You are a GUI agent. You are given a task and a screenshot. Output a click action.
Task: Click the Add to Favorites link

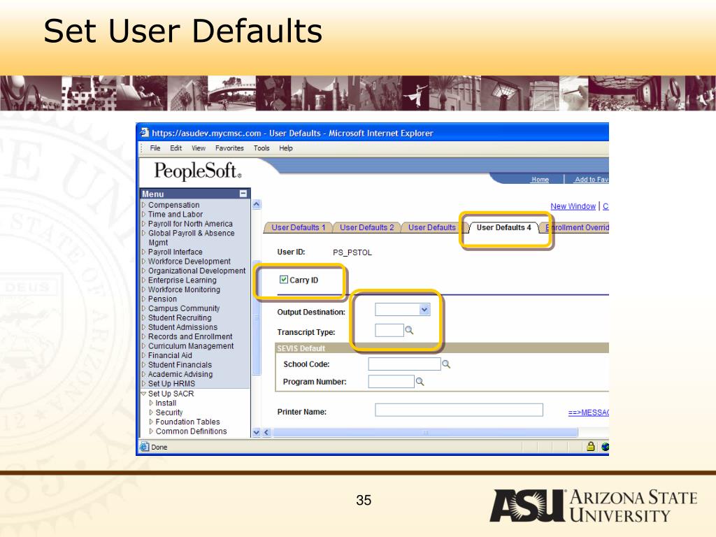[592, 180]
